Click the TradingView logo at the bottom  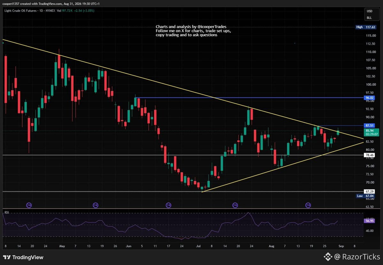[x=23, y=257]
